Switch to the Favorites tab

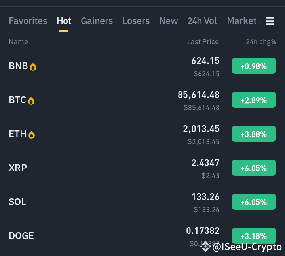[28, 21]
